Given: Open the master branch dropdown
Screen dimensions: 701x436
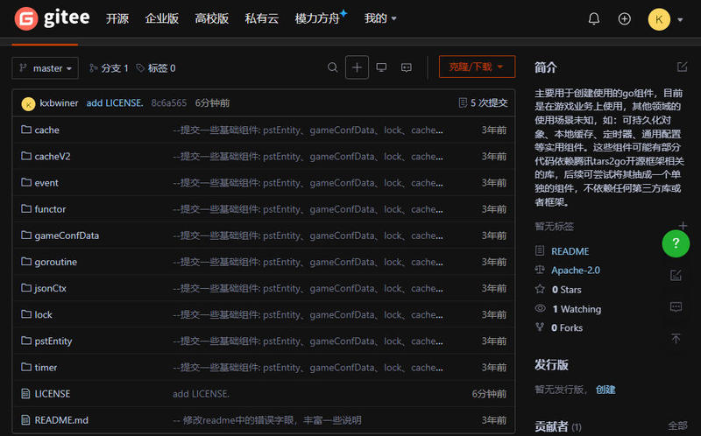Looking at the screenshot, I should (x=46, y=67).
